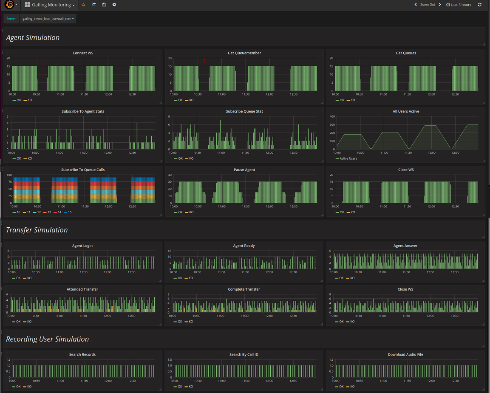Toggle series 12 in Subscribe To Queue Calls legend
This screenshot has height=393, width=490.
pyautogui.click(x=39, y=212)
